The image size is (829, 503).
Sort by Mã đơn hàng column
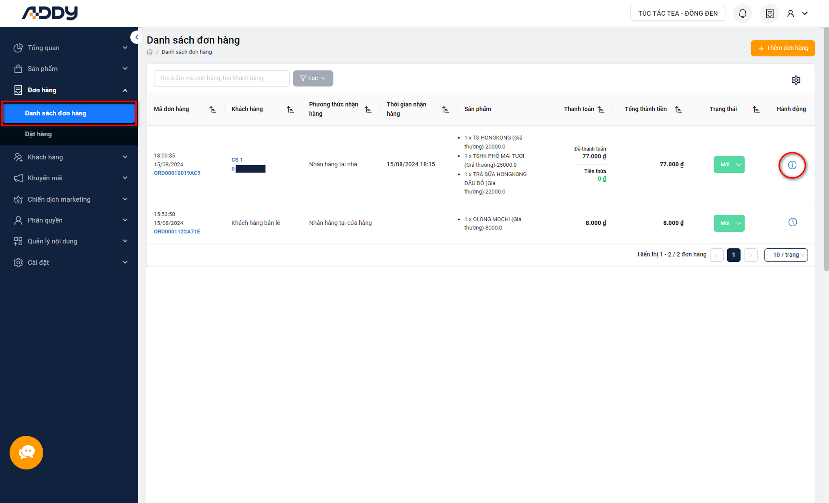coord(212,109)
